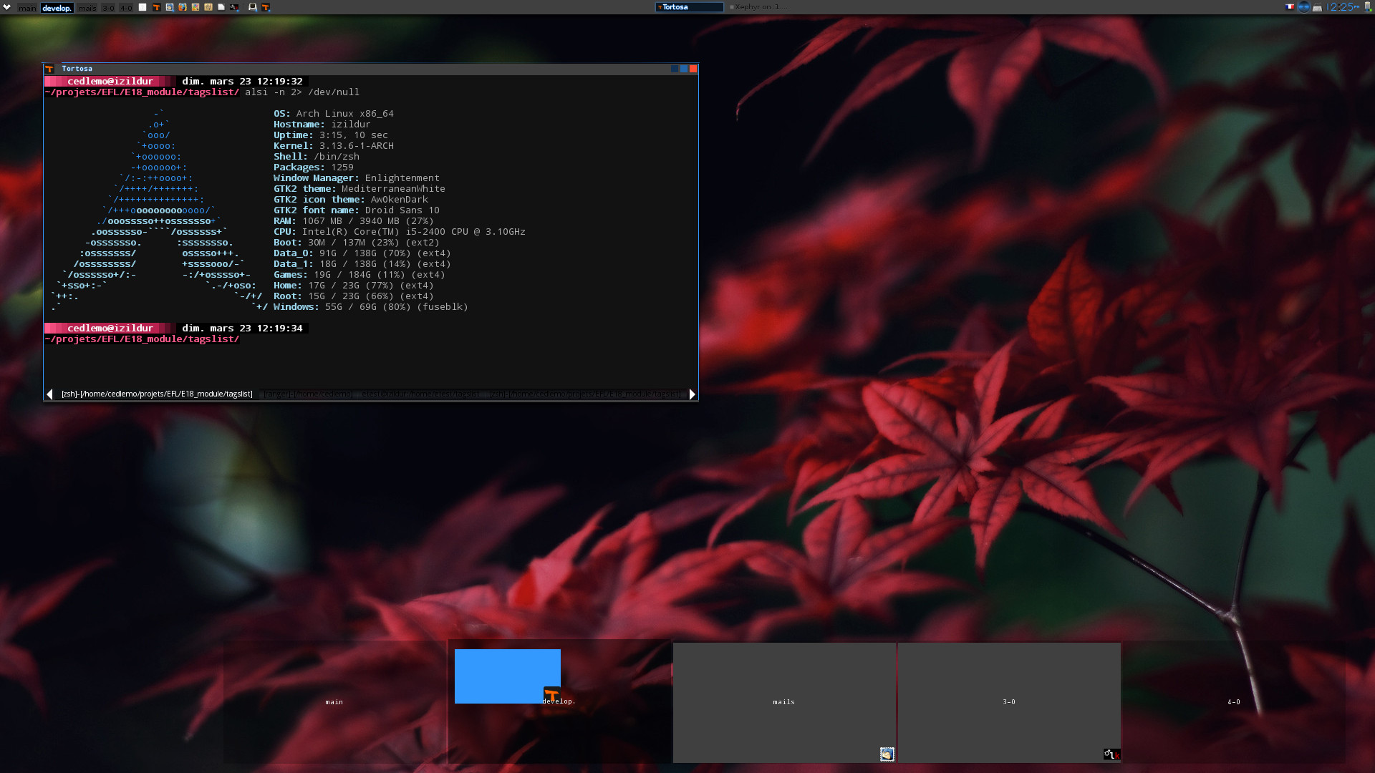Viewport: 1375px width, 773px height.
Task: Click Tortosa window title icon
Action: [x=49, y=69]
